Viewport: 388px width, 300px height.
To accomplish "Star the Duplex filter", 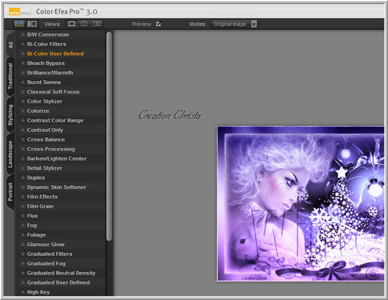I will tap(23, 178).
